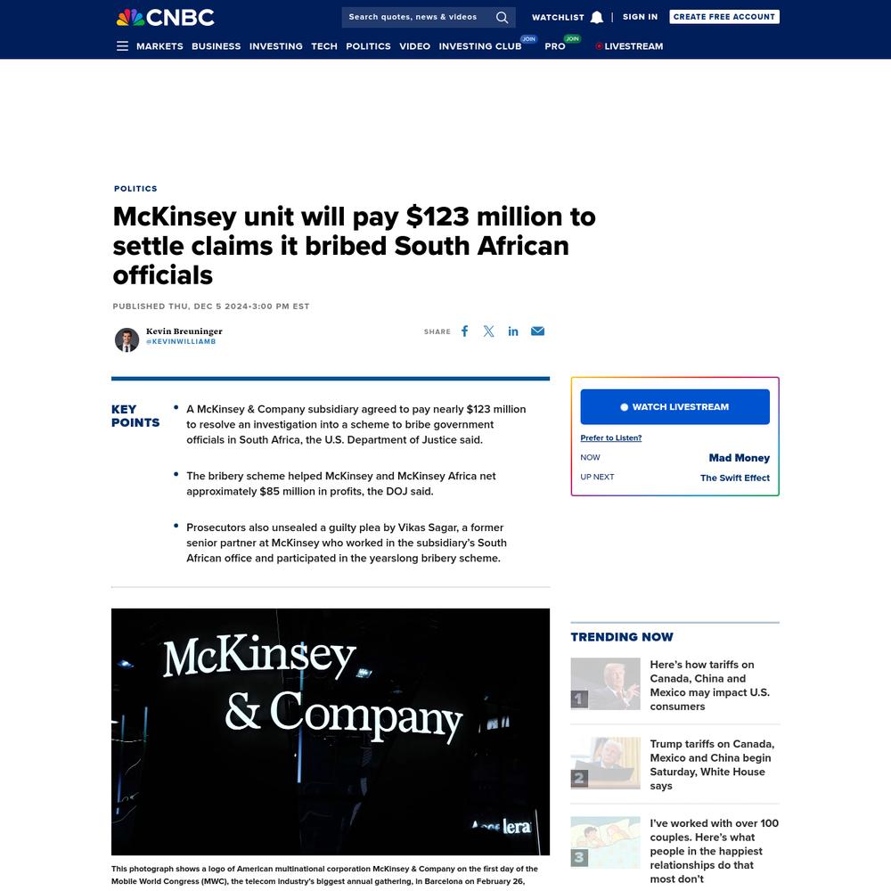Open the Markets menu

pyautogui.click(x=159, y=46)
